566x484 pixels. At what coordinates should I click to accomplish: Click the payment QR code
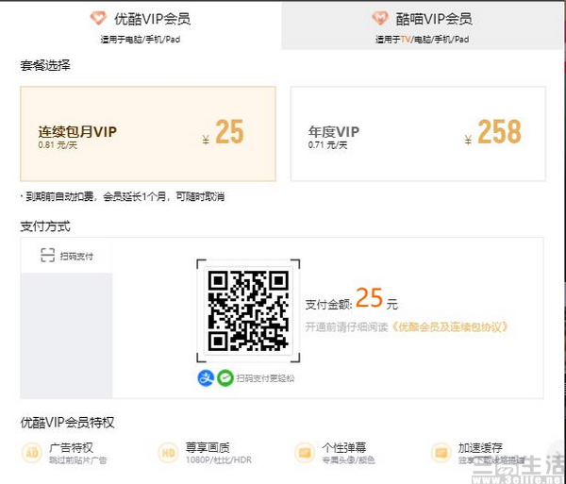point(248,310)
